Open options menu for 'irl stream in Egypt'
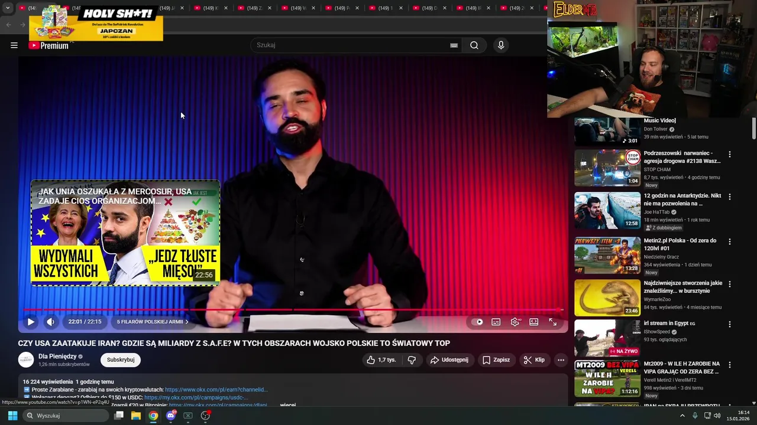 tap(730, 324)
